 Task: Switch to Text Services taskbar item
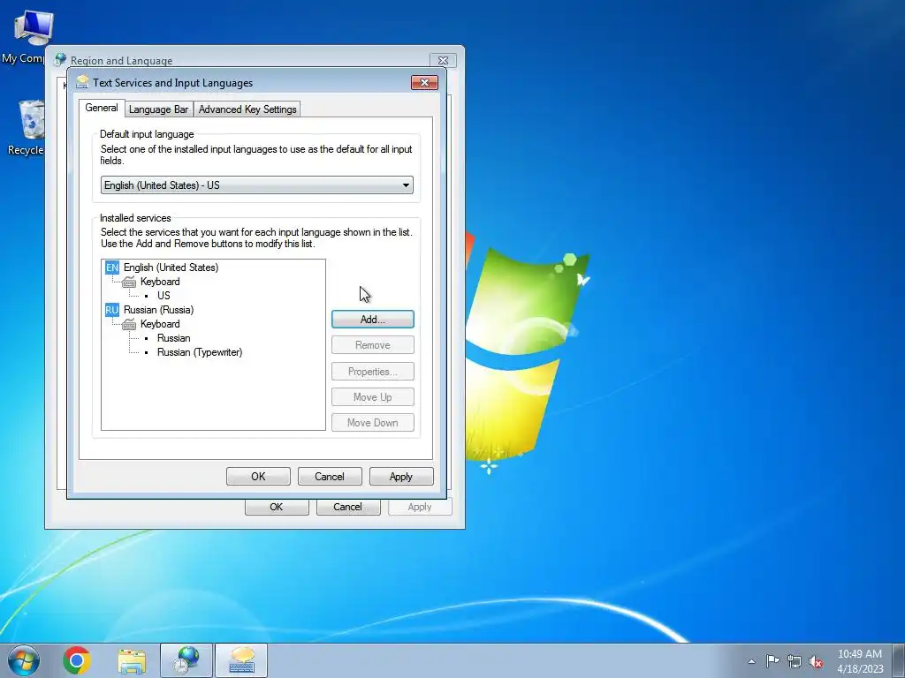241,660
